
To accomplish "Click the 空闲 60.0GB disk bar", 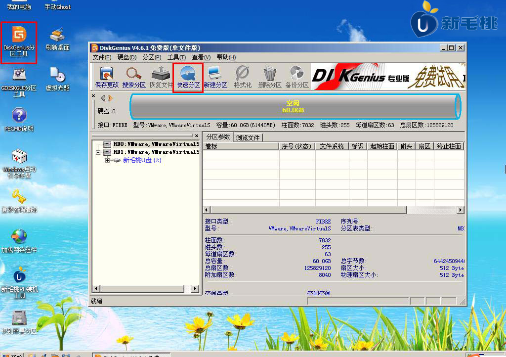I will point(295,106).
